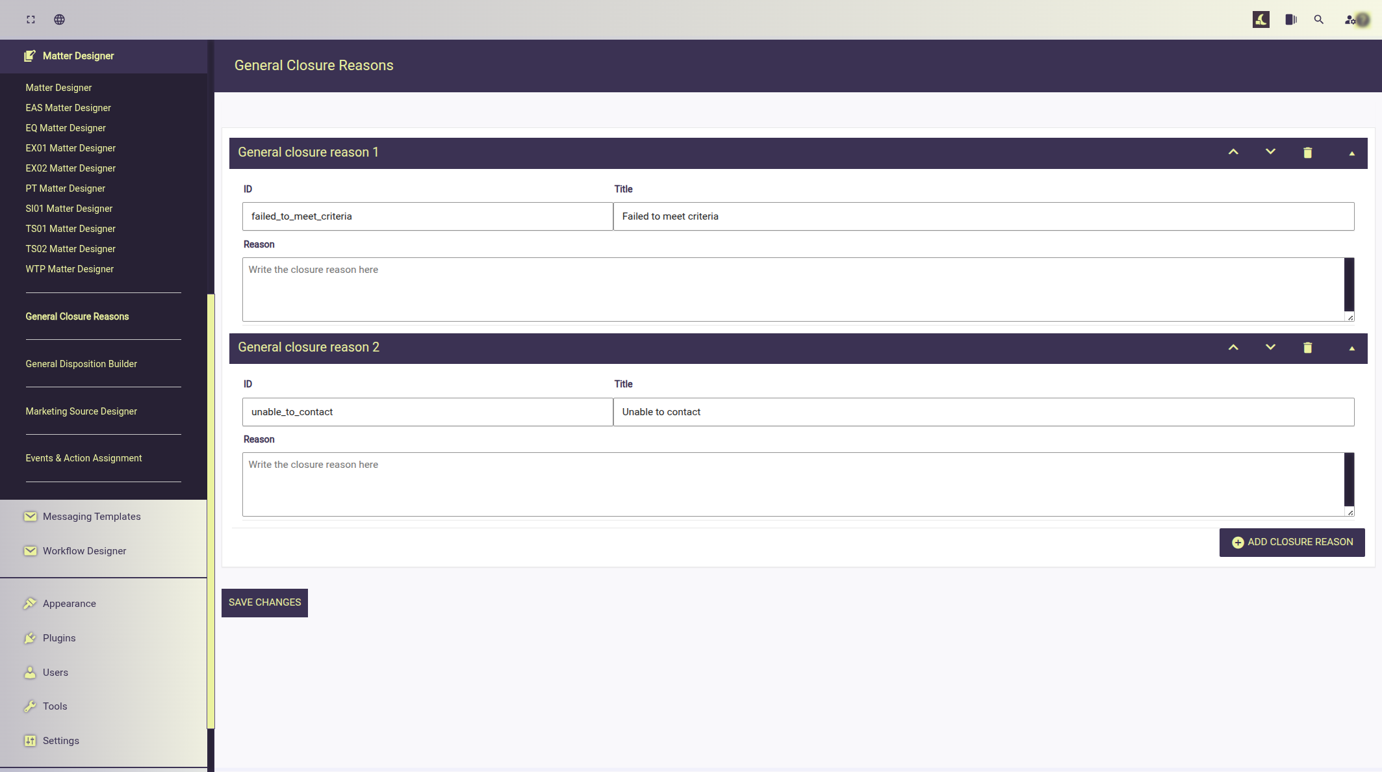Click the Add Closure Reason button
This screenshot has width=1382, height=772.
click(x=1292, y=542)
